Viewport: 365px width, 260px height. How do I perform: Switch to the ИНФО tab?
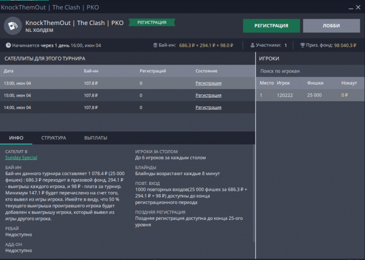pos(16,138)
